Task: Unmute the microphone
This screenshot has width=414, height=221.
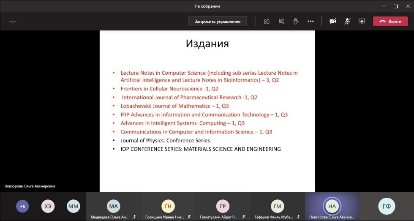Action: click(347, 22)
